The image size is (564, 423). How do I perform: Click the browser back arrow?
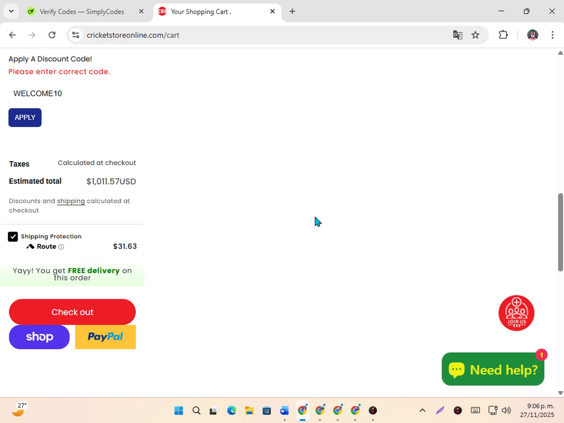pos(12,35)
